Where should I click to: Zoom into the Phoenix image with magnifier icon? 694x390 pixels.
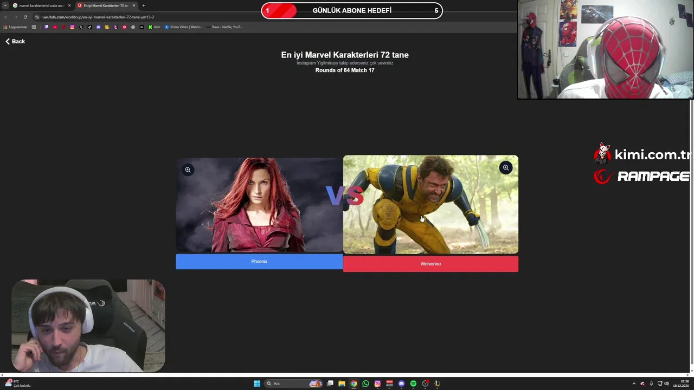click(188, 170)
